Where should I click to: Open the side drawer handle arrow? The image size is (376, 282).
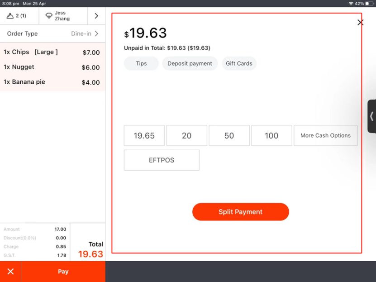(371, 116)
